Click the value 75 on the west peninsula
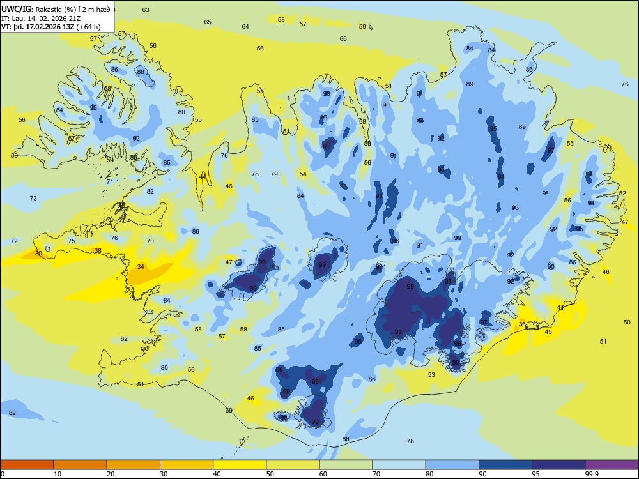The image size is (639, 479). click(72, 241)
